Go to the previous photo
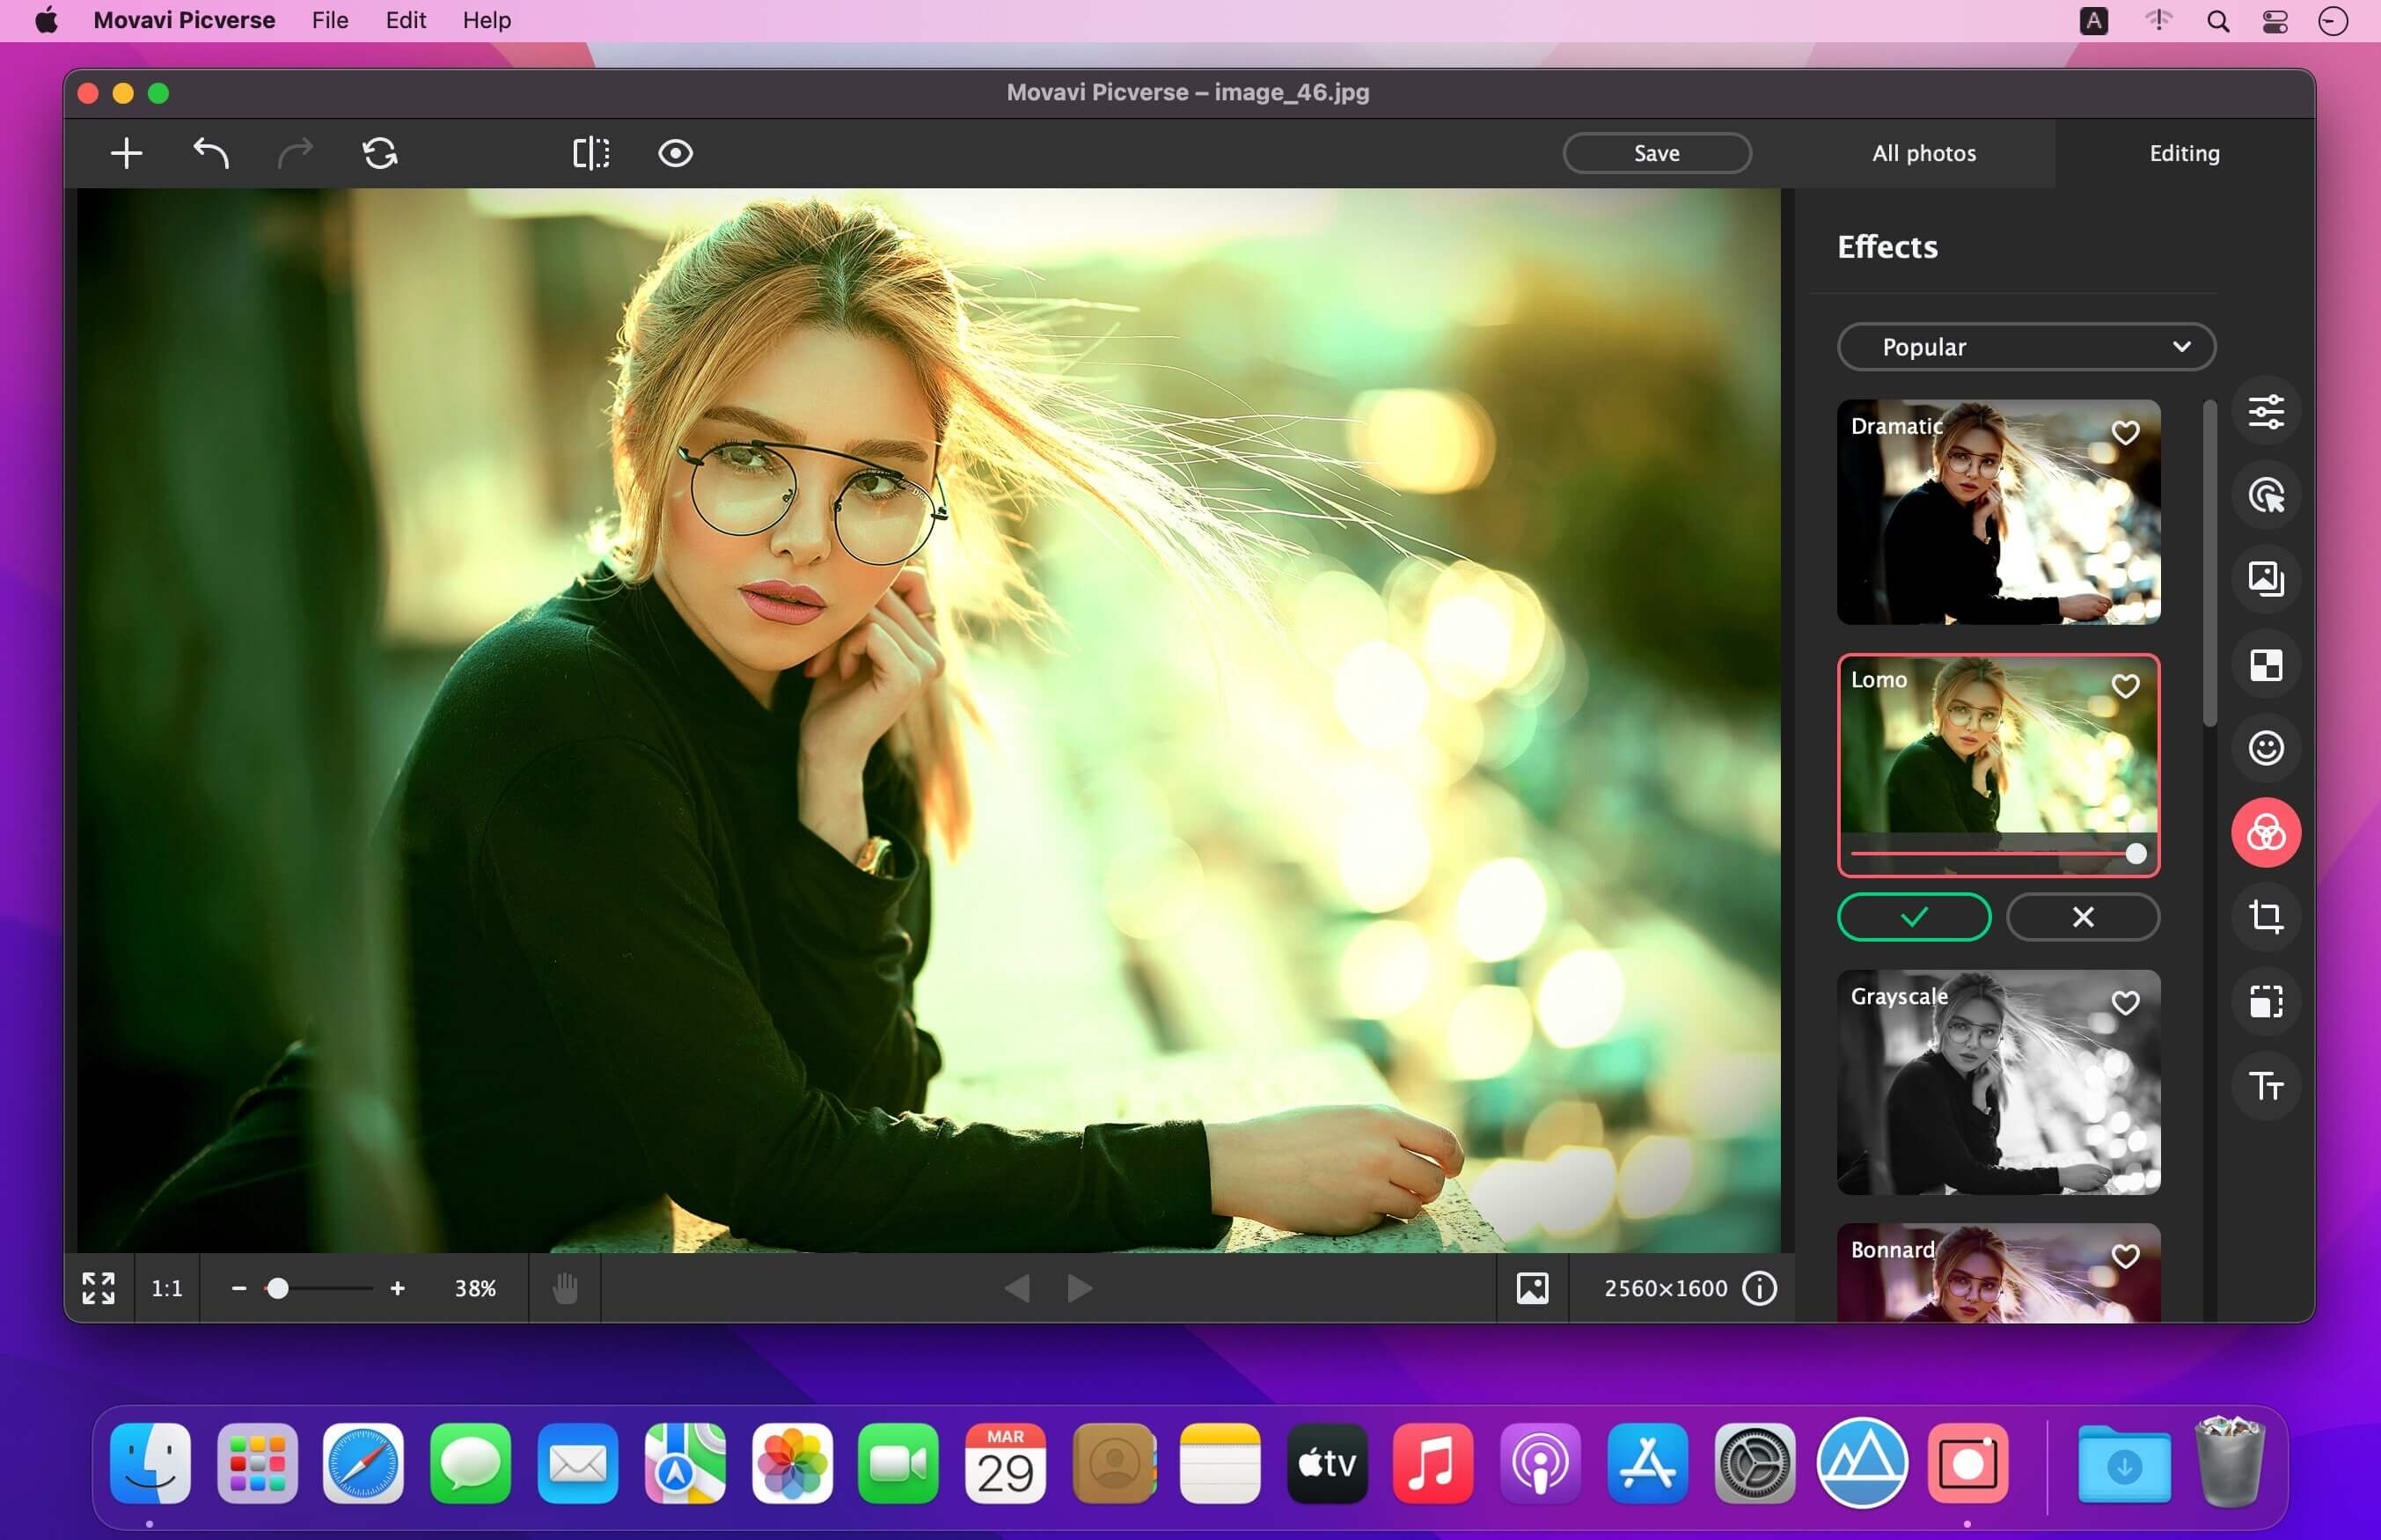The height and width of the screenshot is (1540, 2381). pyautogui.click(x=1016, y=1288)
